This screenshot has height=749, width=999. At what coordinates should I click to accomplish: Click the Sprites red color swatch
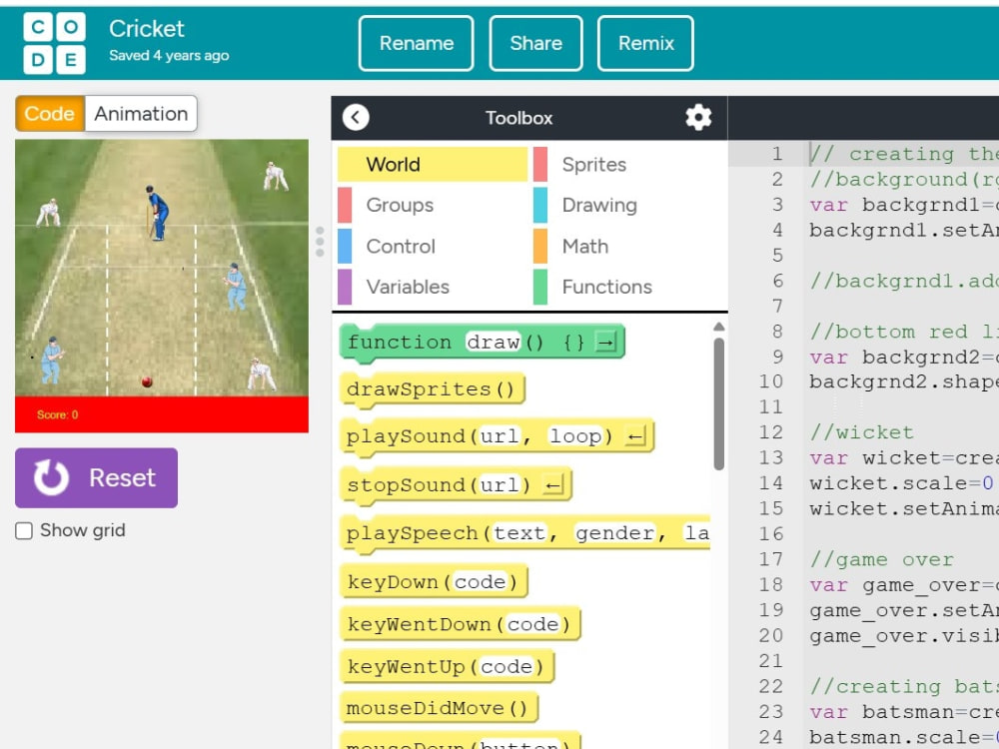point(540,165)
